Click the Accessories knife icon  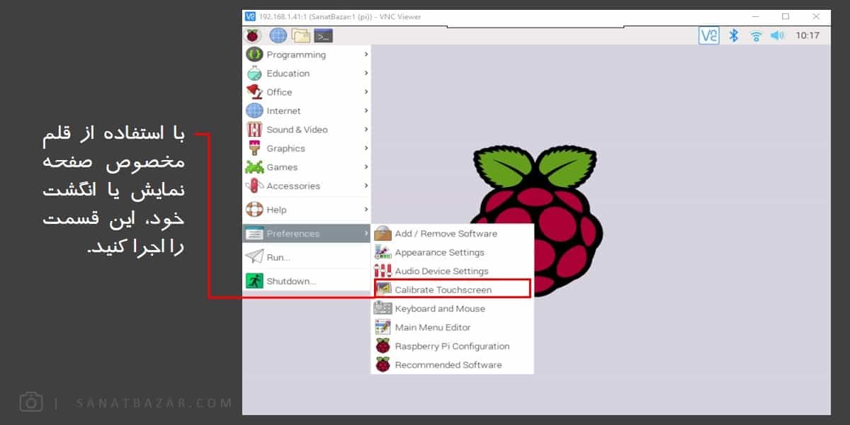254,186
